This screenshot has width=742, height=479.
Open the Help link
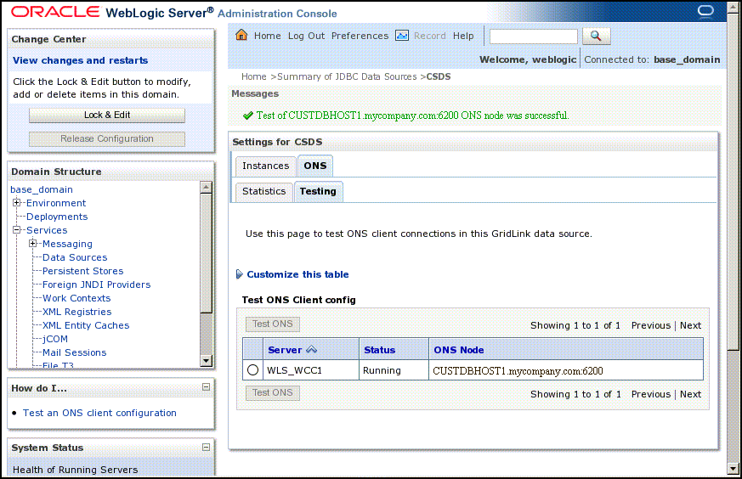pos(463,36)
